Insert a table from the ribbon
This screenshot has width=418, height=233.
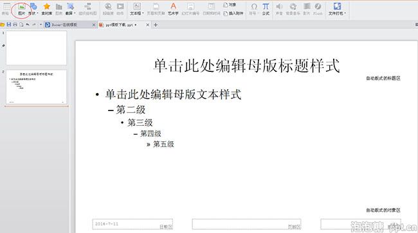point(6,8)
